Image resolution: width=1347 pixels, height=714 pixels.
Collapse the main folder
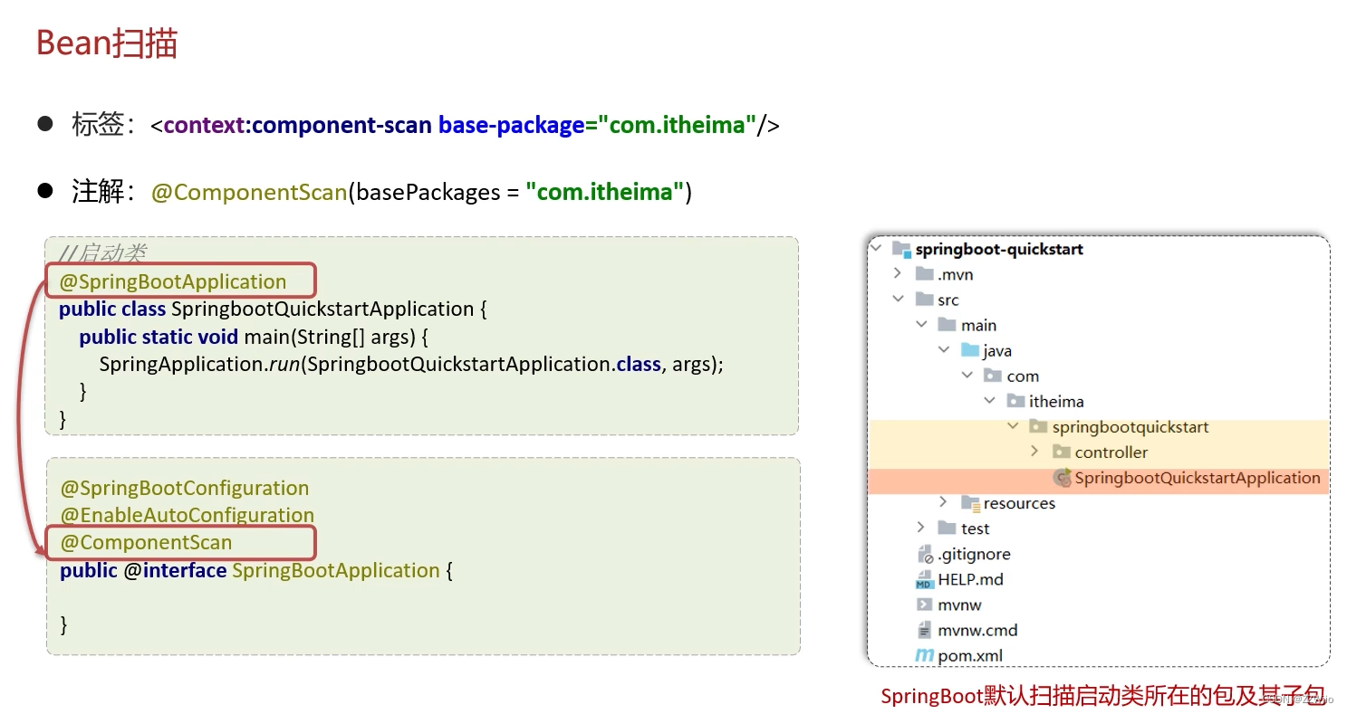coord(921,324)
